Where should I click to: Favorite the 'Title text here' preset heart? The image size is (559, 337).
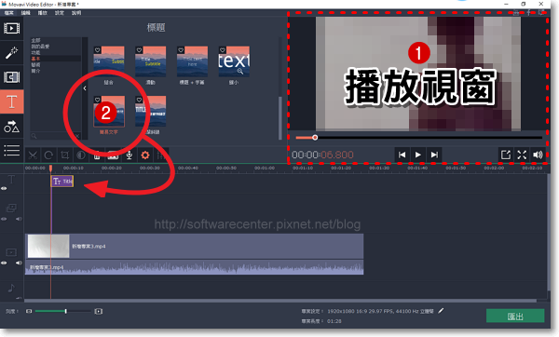point(181,50)
